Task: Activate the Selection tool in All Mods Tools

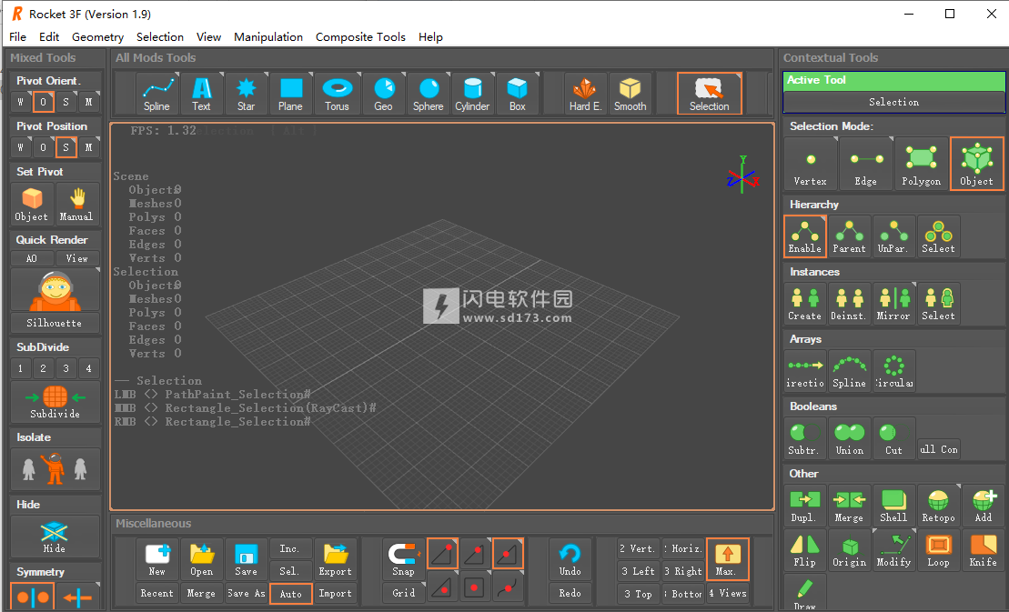Action: click(x=709, y=94)
